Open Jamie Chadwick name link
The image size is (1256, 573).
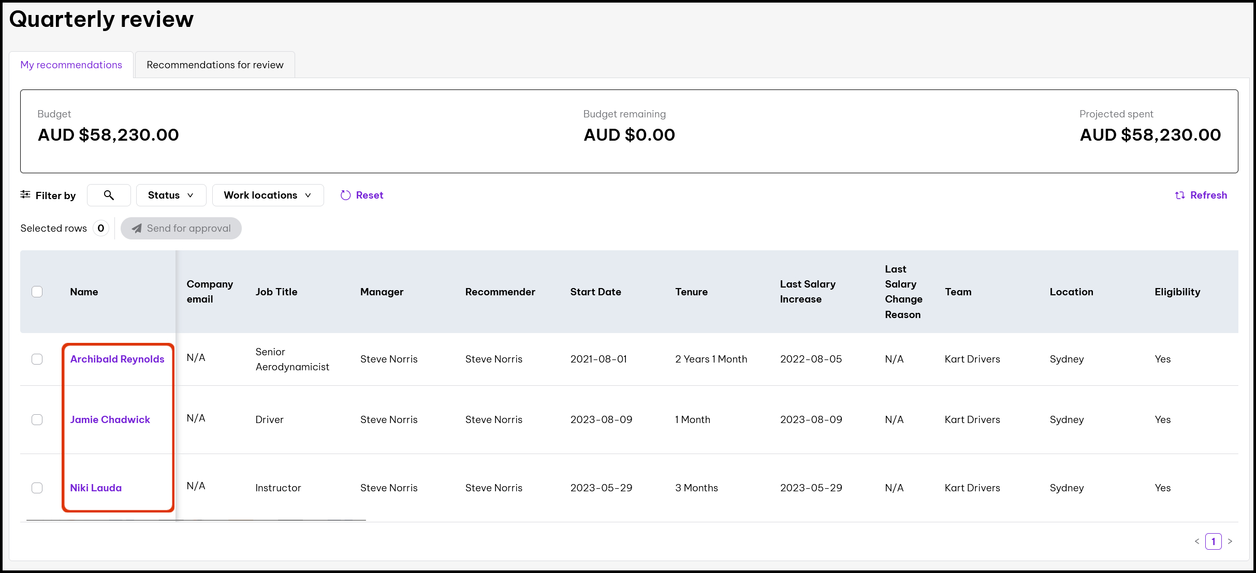click(110, 419)
